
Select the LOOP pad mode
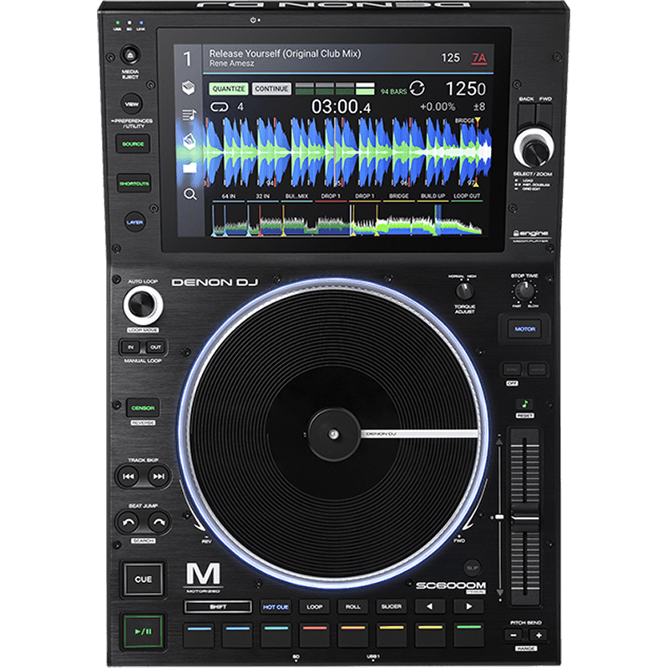(x=315, y=607)
